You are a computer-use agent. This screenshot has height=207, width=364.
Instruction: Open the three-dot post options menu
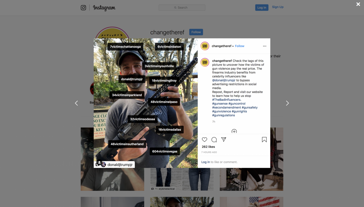pyautogui.click(x=264, y=46)
